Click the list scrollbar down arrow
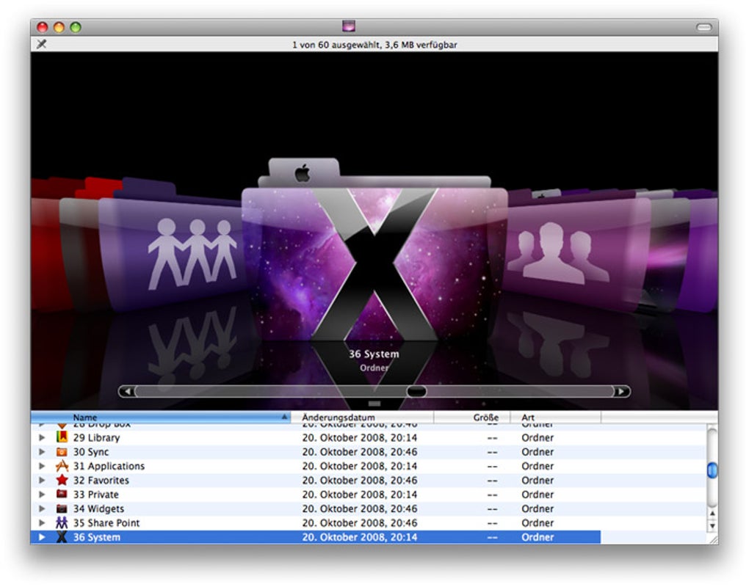Screen dimensions: 749x587 point(712,526)
